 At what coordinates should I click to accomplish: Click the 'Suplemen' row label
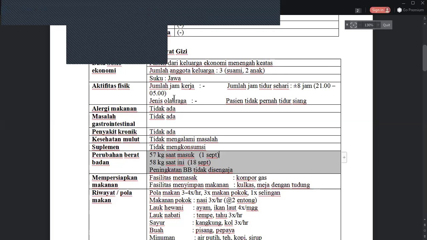point(105,147)
